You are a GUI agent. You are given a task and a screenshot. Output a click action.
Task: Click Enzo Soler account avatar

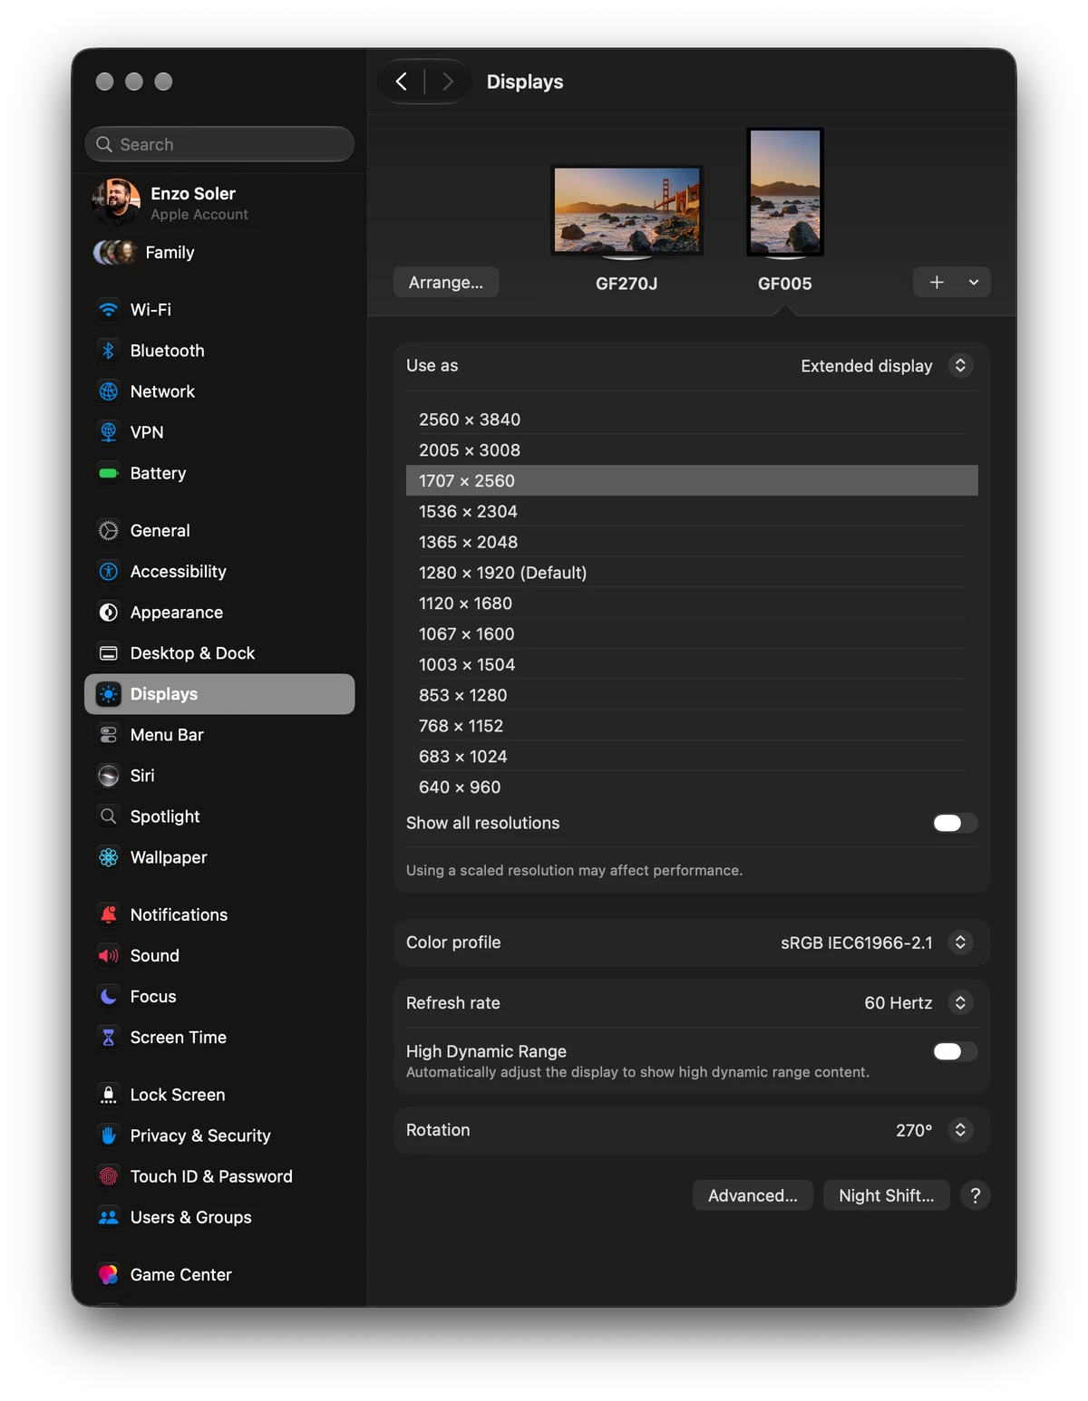116,202
